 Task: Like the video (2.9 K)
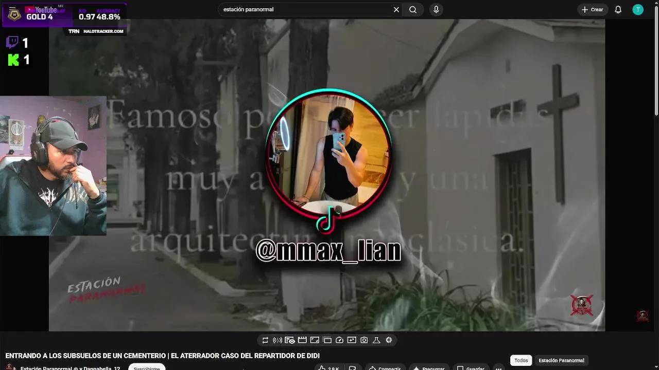point(329,368)
